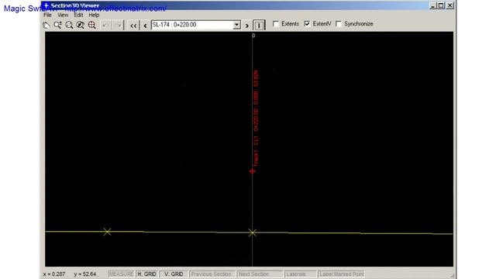This screenshot has width=496, height=279.
Task: Select the zoom in magnifier tool
Action: (57, 25)
